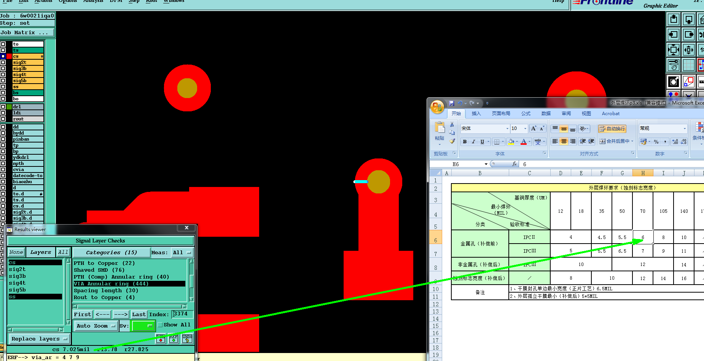The width and height of the screenshot is (704, 361).
Task: Open the Auto Zoom dropdown
Action: click(x=96, y=326)
